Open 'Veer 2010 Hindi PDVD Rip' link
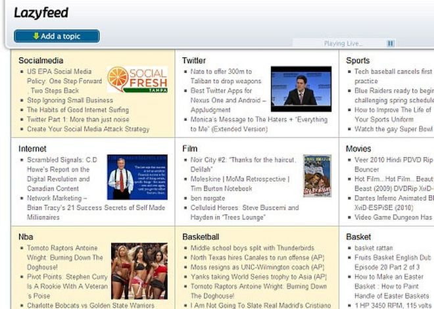 (x=394, y=164)
